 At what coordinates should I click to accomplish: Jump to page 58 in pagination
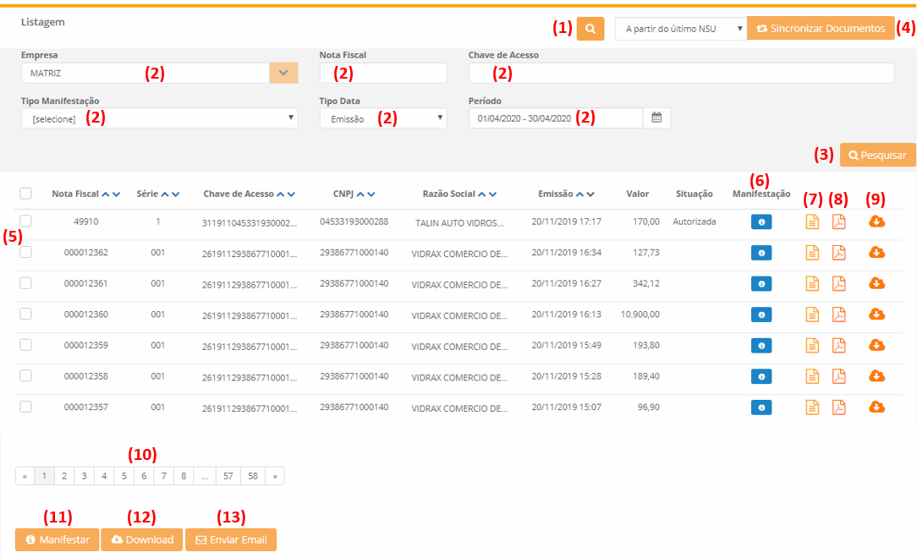coord(253,476)
